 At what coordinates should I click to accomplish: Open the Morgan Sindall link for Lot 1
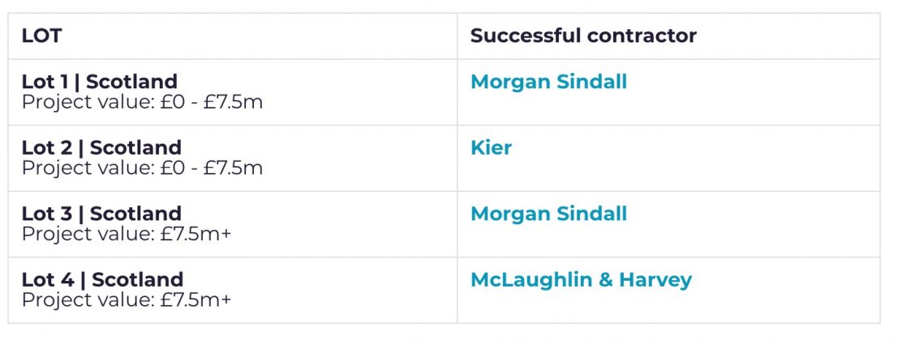[548, 82]
